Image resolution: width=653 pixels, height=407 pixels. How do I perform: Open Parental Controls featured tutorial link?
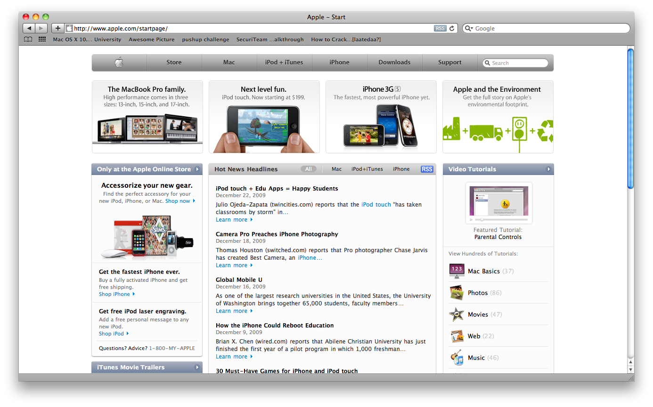pos(498,237)
